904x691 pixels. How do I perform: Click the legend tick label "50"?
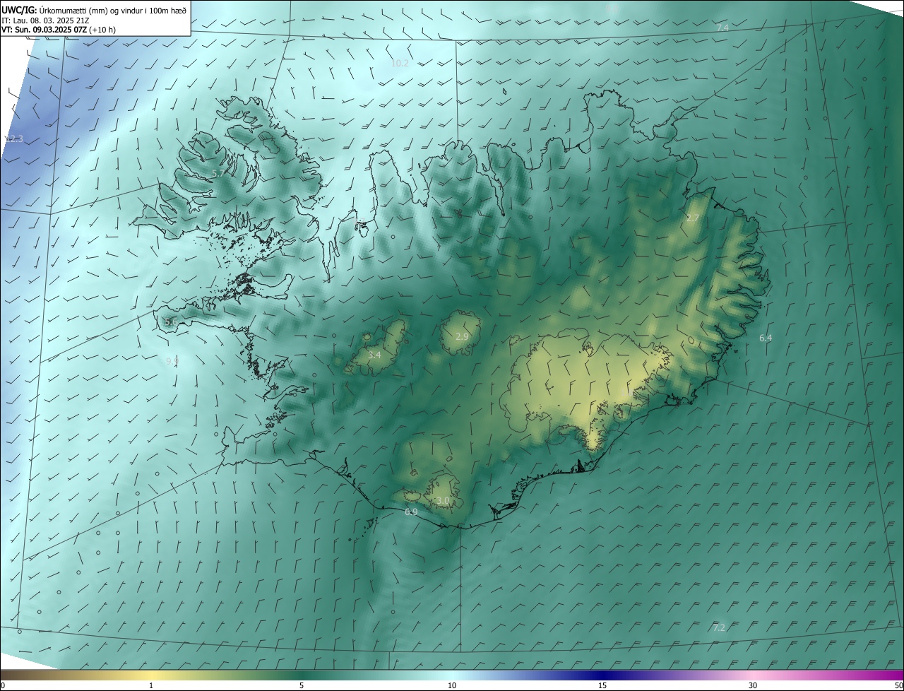coord(898,686)
